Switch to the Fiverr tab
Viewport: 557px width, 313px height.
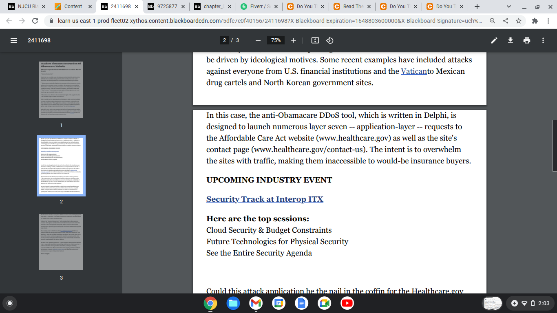259,7
